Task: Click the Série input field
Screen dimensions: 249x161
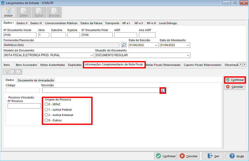Action: [x=44, y=35]
